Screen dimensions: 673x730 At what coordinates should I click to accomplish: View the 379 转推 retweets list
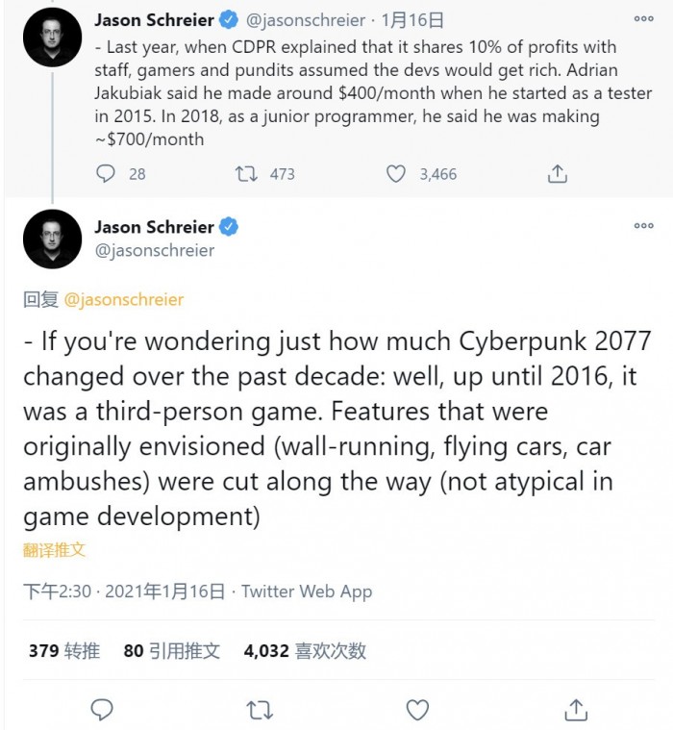[x=64, y=651]
